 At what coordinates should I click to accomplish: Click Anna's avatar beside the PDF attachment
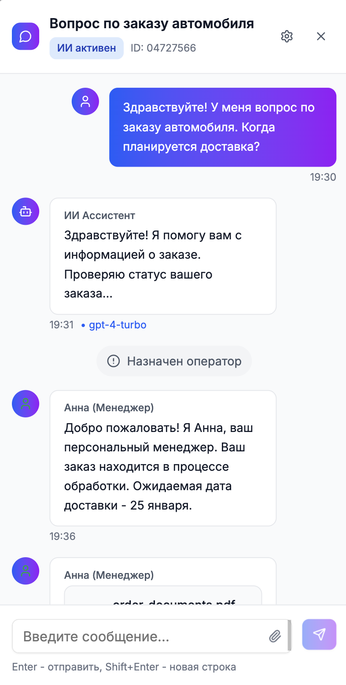(x=26, y=571)
